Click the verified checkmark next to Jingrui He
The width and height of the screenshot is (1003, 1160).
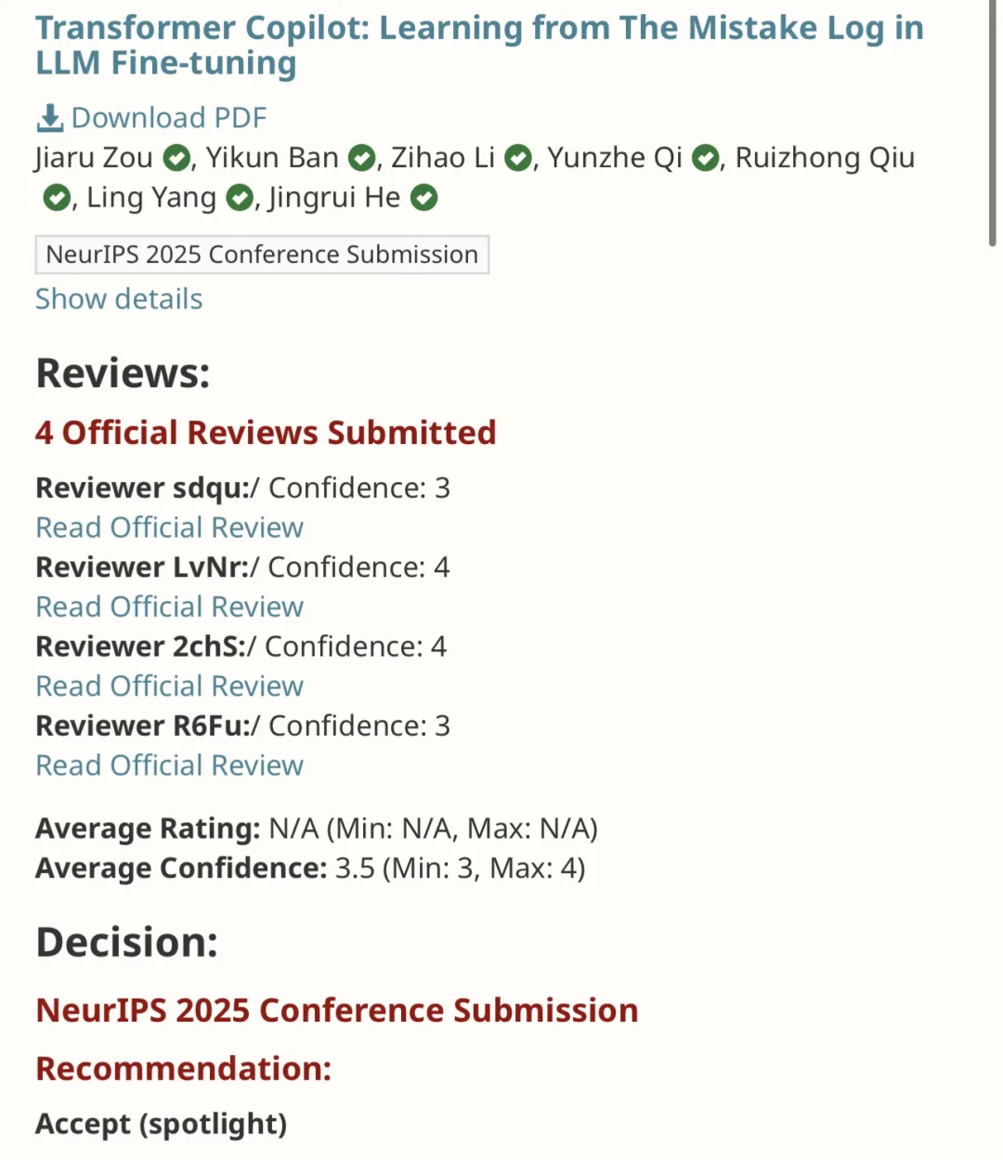click(x=424, y=198)
